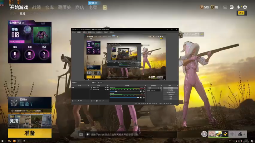The height and width of the screenshot is (143, 255).
Task: Click the first OBS controls button
Action: click(171, 88)
